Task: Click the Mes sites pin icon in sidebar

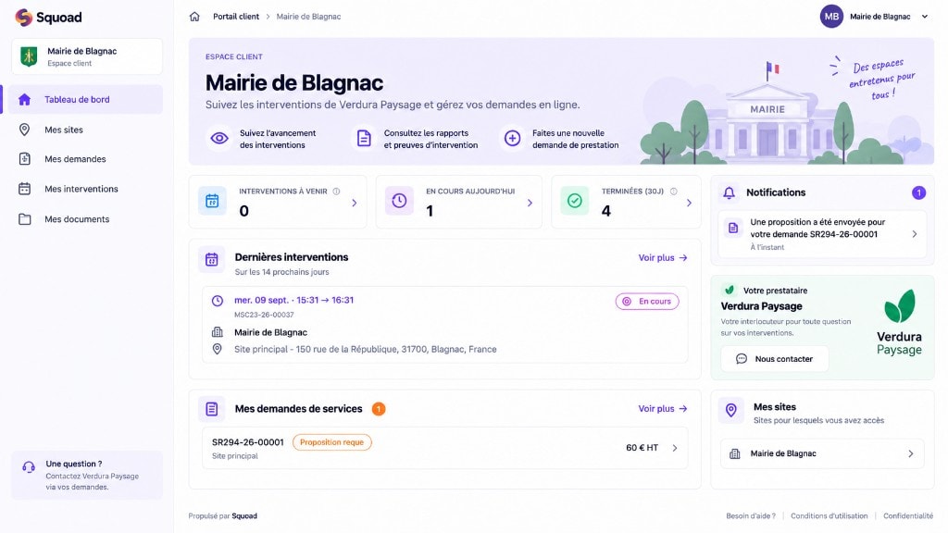Action: [24, 130]
